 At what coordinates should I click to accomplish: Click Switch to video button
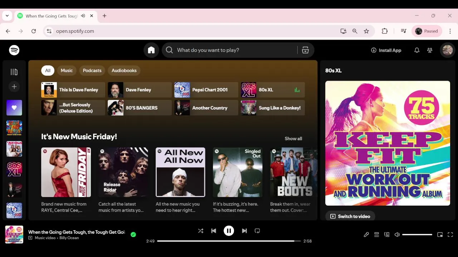pos(350,216)
